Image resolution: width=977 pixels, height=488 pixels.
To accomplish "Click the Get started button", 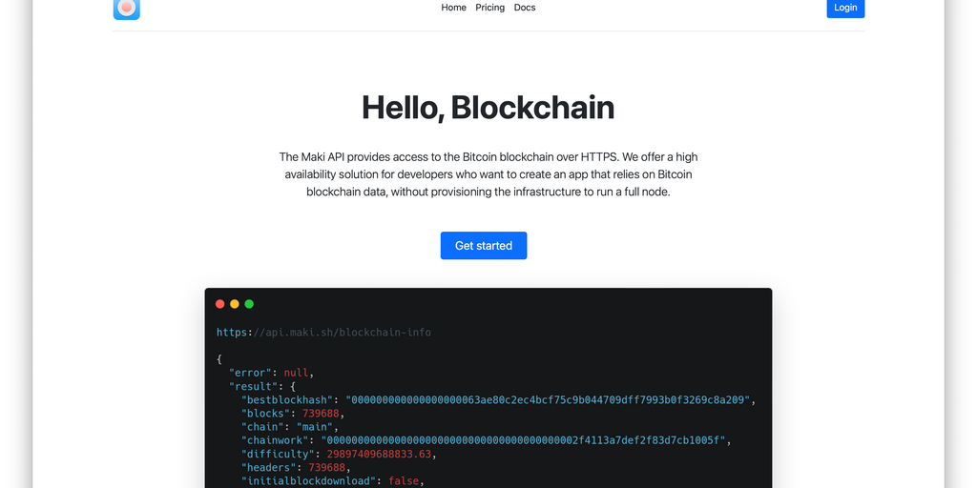I will coord(484,246).
